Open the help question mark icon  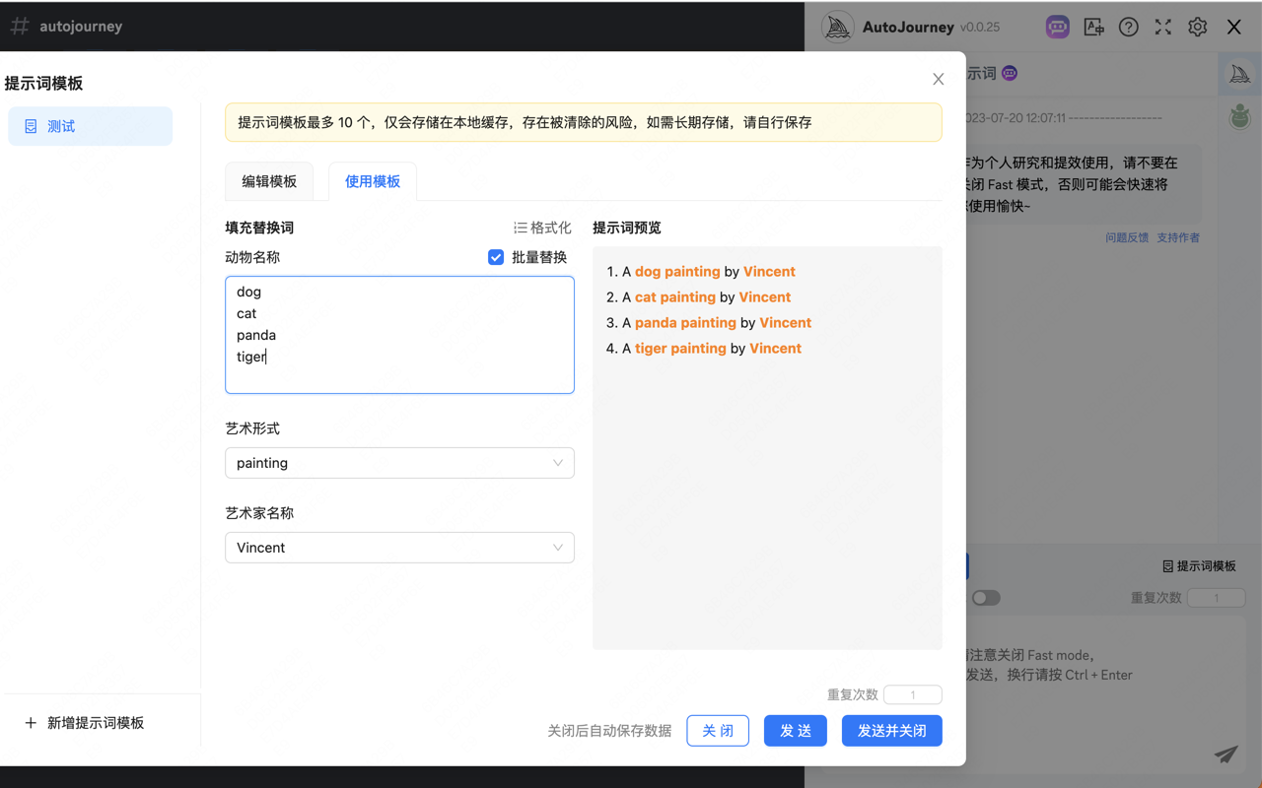[x=1128, y=27]
